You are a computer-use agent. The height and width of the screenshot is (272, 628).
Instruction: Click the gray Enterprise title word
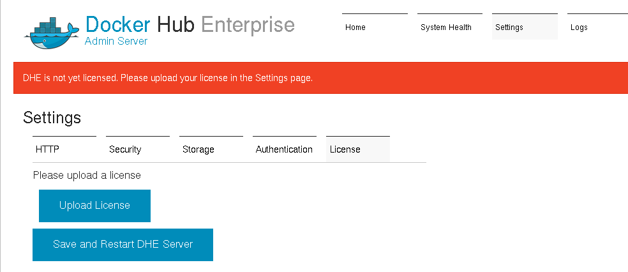(x=248, y=25)
